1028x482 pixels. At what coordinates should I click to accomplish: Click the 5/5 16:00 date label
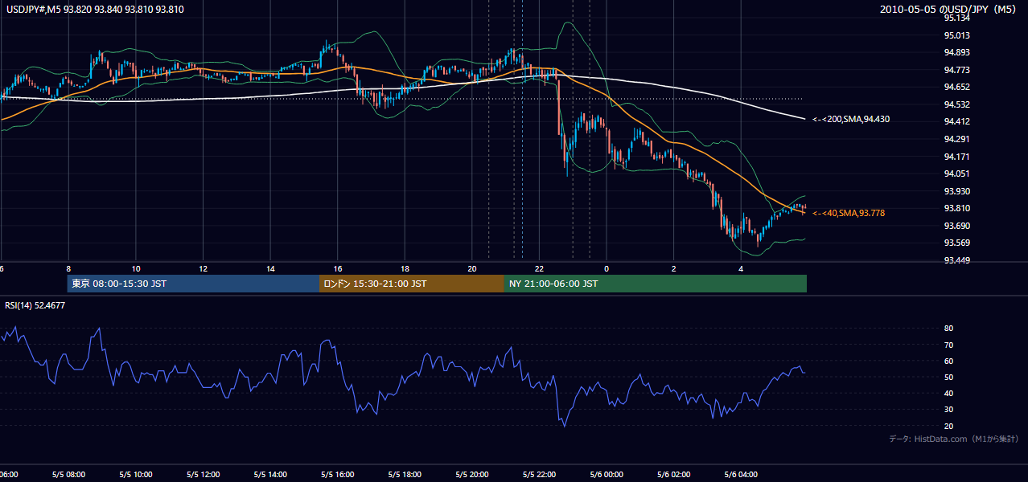pyautogui.click(x=338, y=475)
